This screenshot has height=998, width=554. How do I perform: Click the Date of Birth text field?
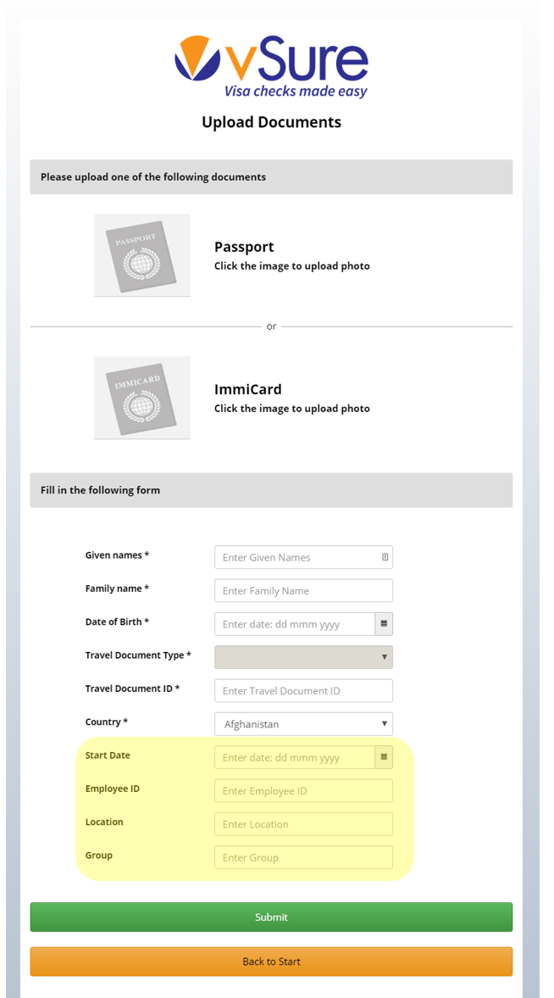tap(295, 624)
